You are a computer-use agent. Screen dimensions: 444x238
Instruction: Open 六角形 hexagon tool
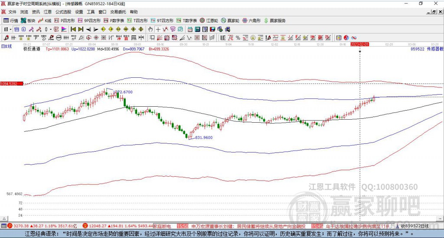251,21
